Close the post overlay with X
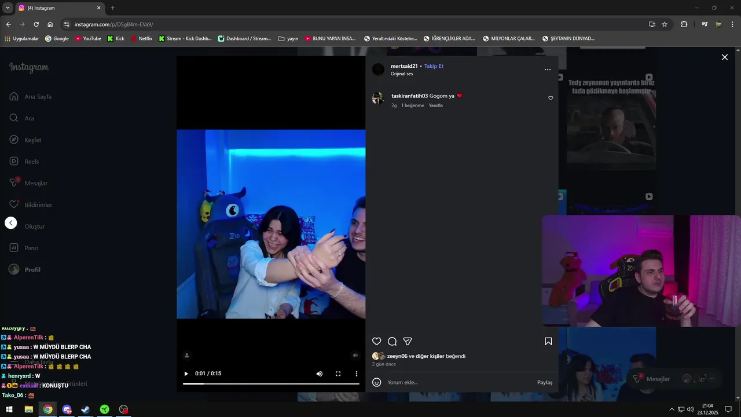Image resolution: width=741 pixels, height=417 pixels. (x=724, y=57)
